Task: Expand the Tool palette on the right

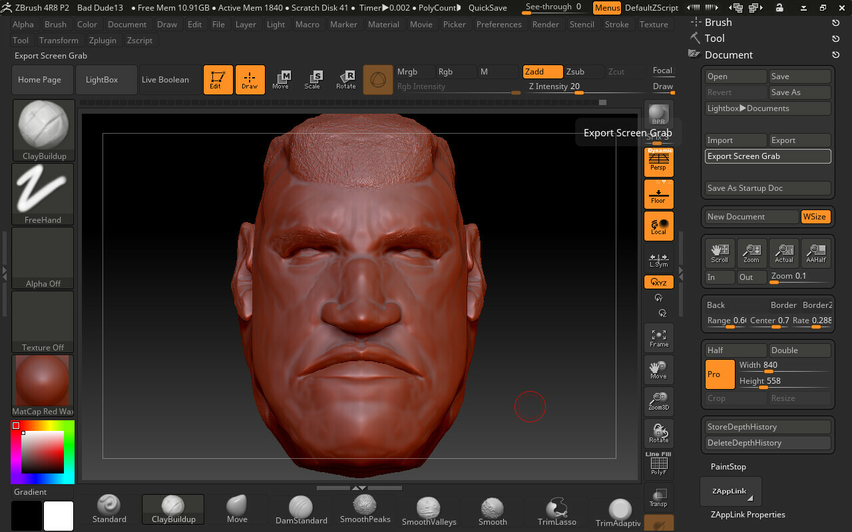Action: click(714, 38)
